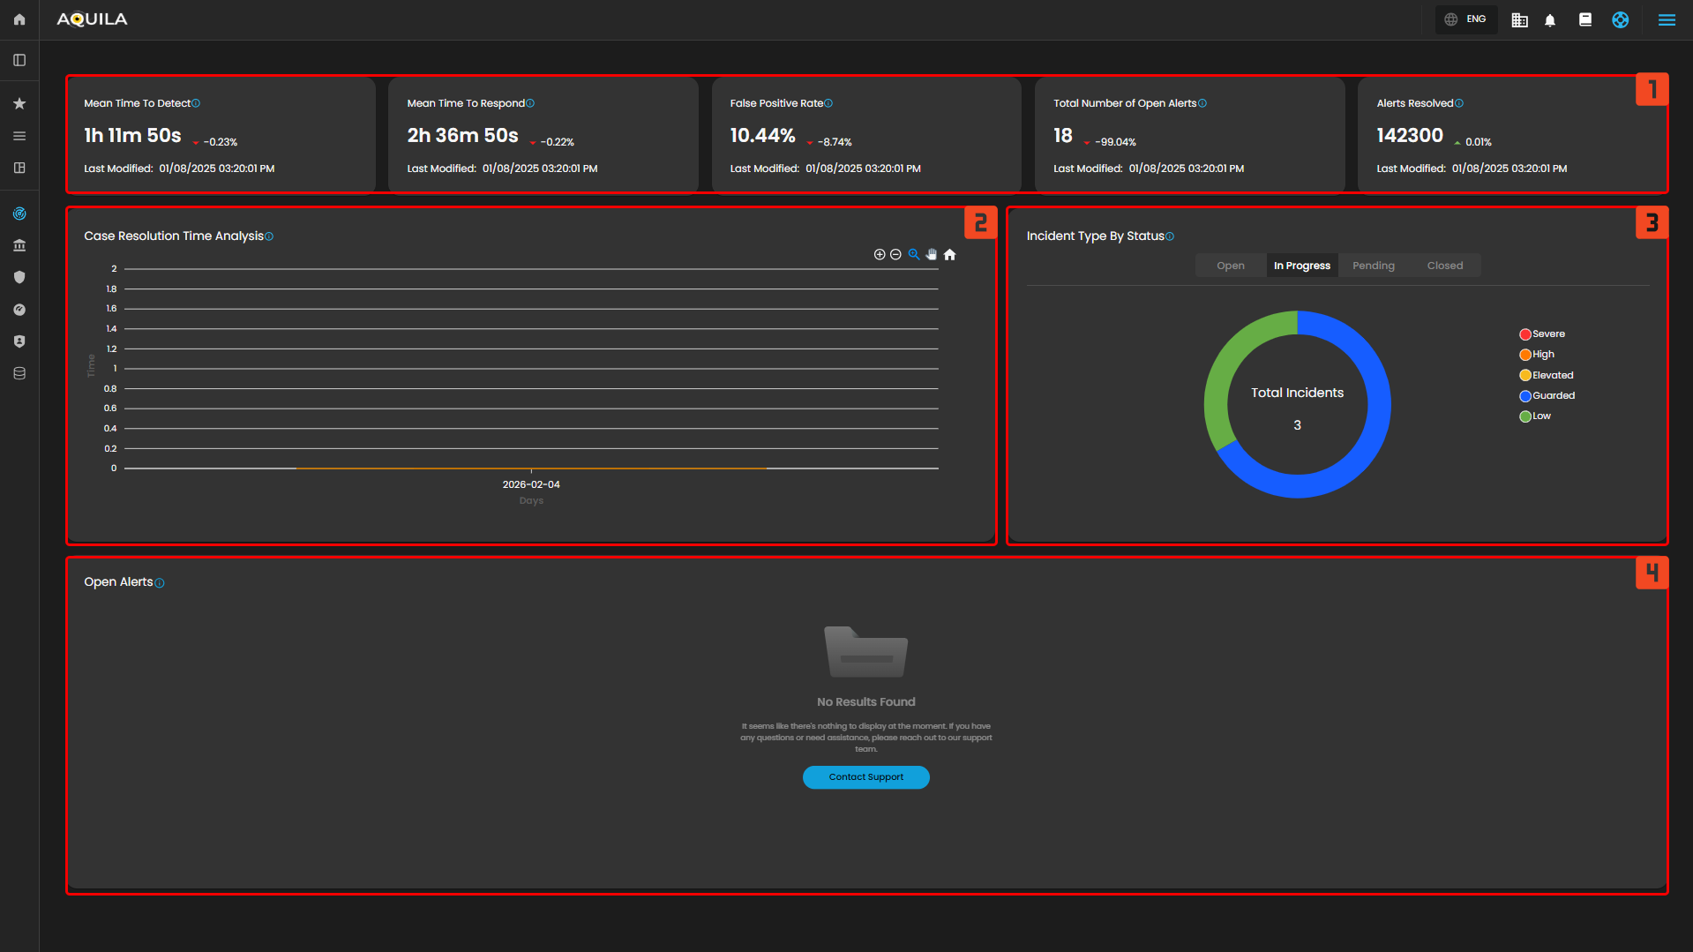Image resolution: width=1693 pixels, height=952 pixels.
Task: Open the documentation book icon
Action: (x=1584, y=19)
